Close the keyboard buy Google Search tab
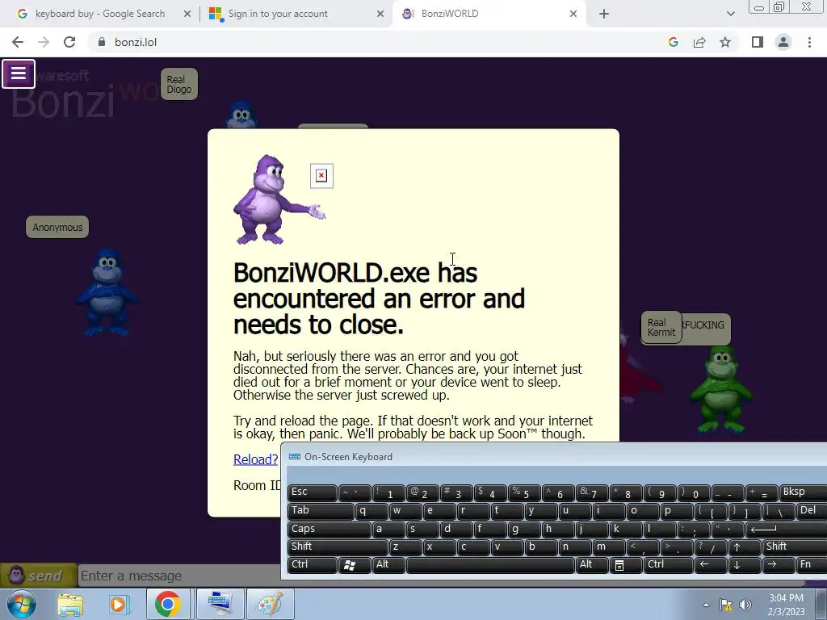827x620 pixels. pos(187,14)
